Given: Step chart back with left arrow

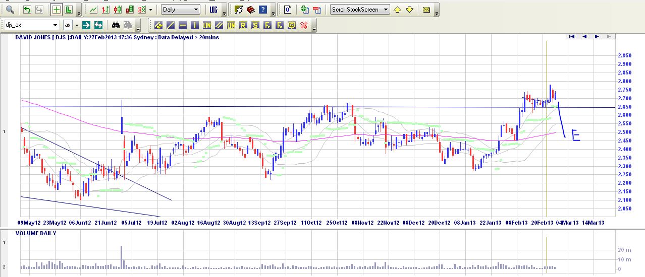Looking at the screenshot, I should point(584,36).
